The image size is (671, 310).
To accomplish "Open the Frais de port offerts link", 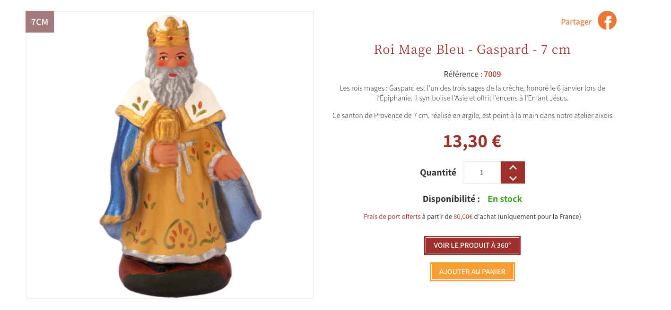I will tap(392, 217).
